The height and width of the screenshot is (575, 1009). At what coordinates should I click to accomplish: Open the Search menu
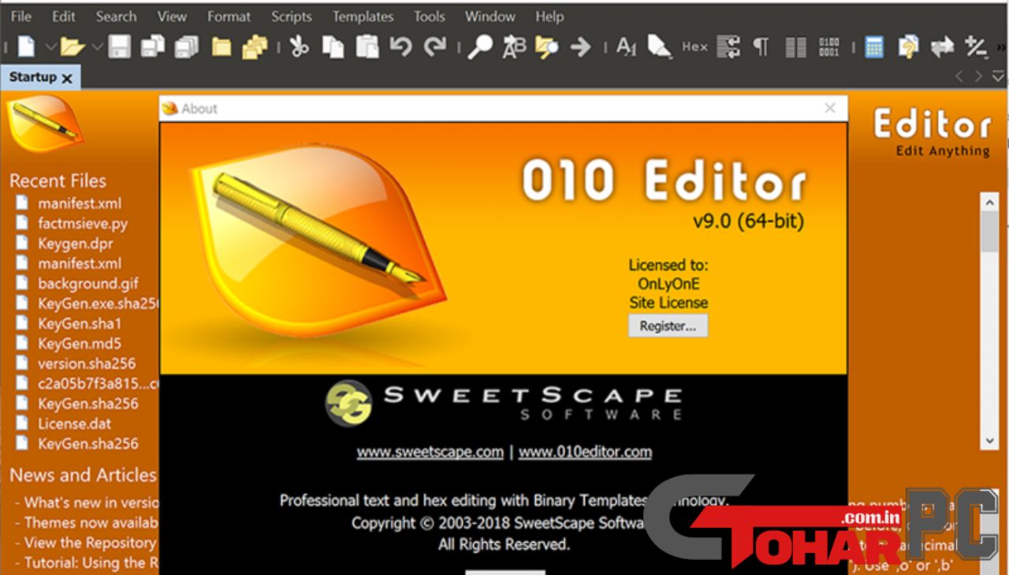(116, 16)
